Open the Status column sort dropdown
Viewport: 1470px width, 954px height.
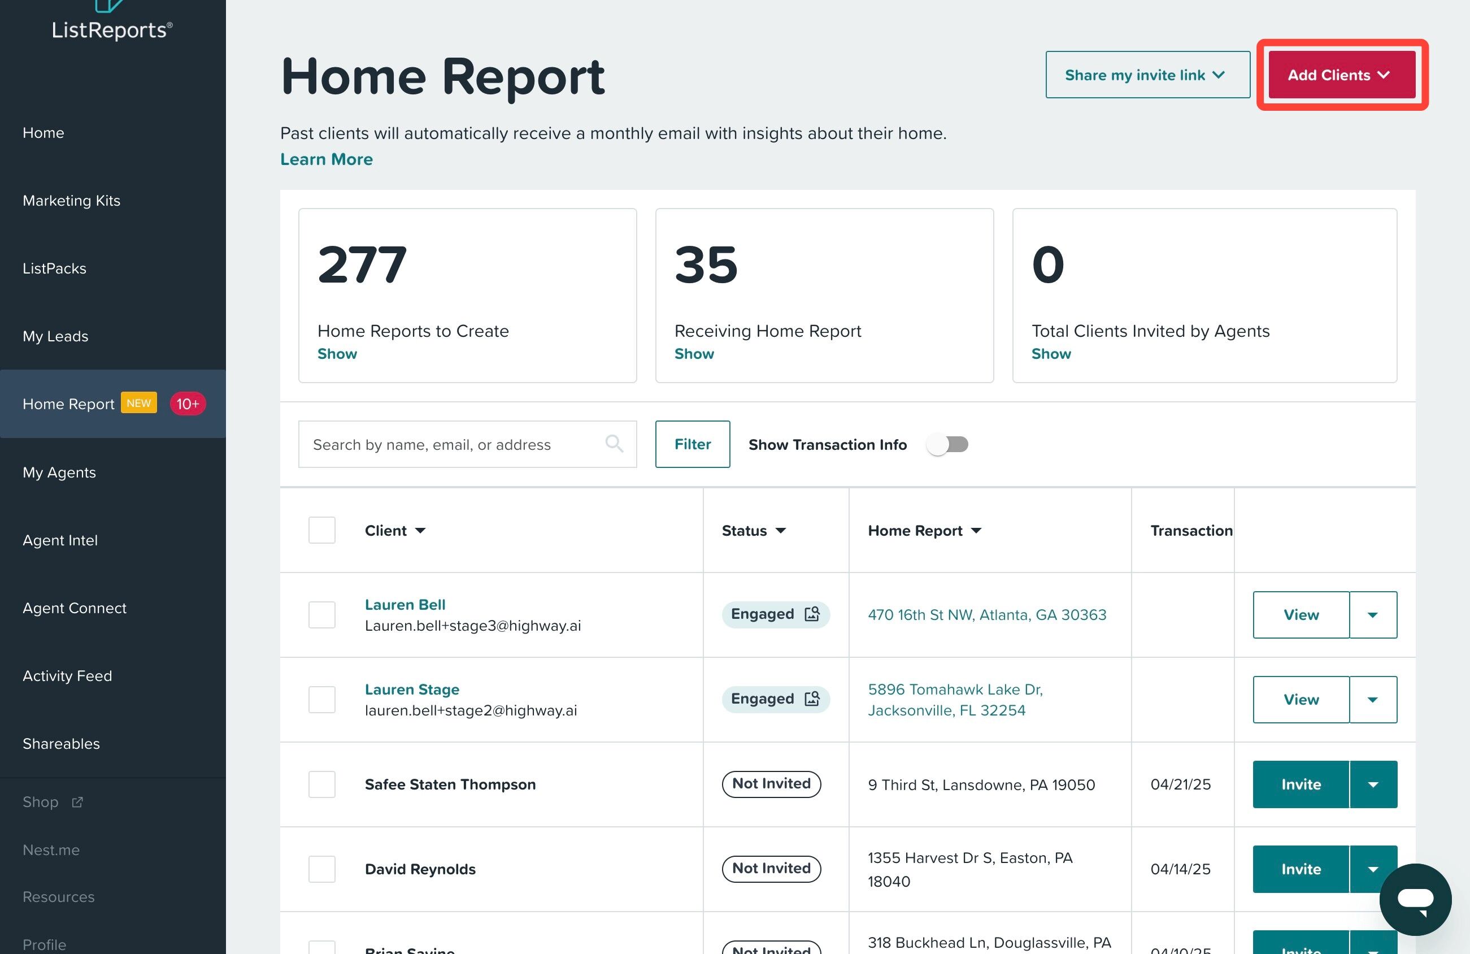click(781, 531)
